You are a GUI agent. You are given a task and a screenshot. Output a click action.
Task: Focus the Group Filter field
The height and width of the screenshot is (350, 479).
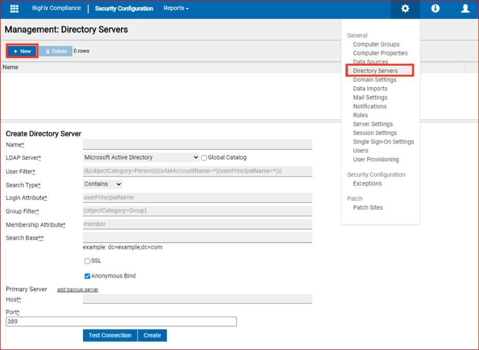(197, 211)
